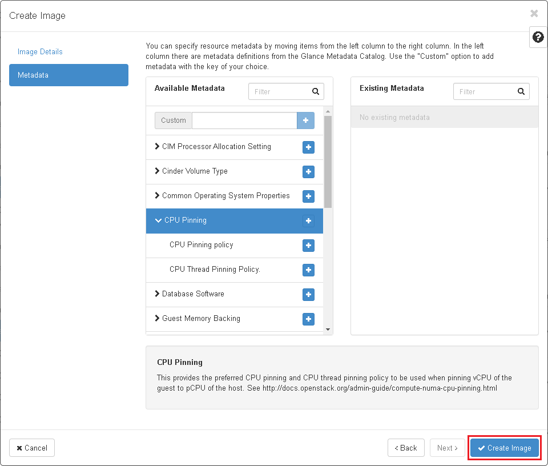This screenshot has width=548, height=466.
Task: Add CIM Processor Allocation Setting with plus icon
Action: pos(308,147)
